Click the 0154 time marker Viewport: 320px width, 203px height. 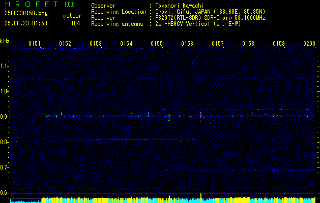(126, 44)
